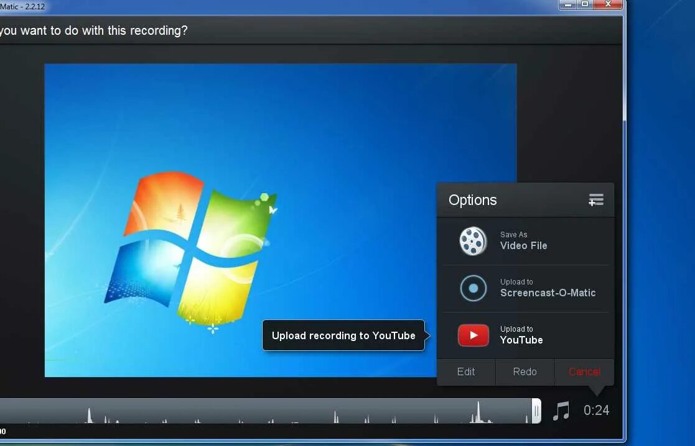Open the music note audio icon
The image size is (695, 446).
[x=561, y=411]
